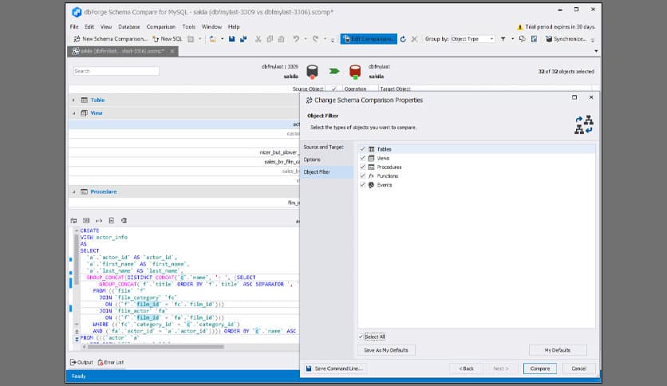This screenshot has height=386, width=667.
Task: Toggle the Views checkbox
Action: [x=362, y=158]
